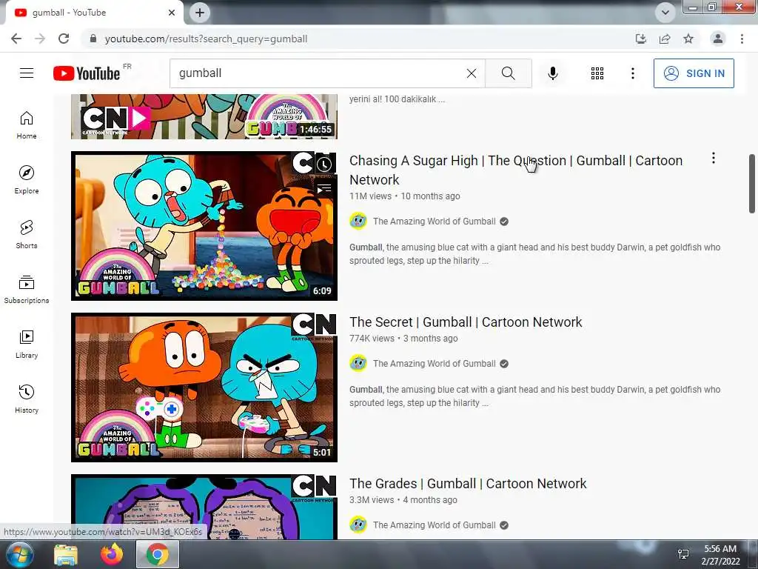Open History in sidebar
This screenshot has width=758, height=569.
pyautogui.click(x=27, y=399)
